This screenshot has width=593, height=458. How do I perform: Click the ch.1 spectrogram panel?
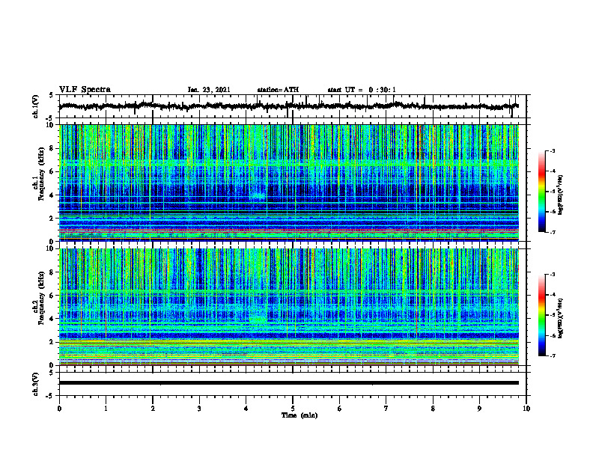288,183
